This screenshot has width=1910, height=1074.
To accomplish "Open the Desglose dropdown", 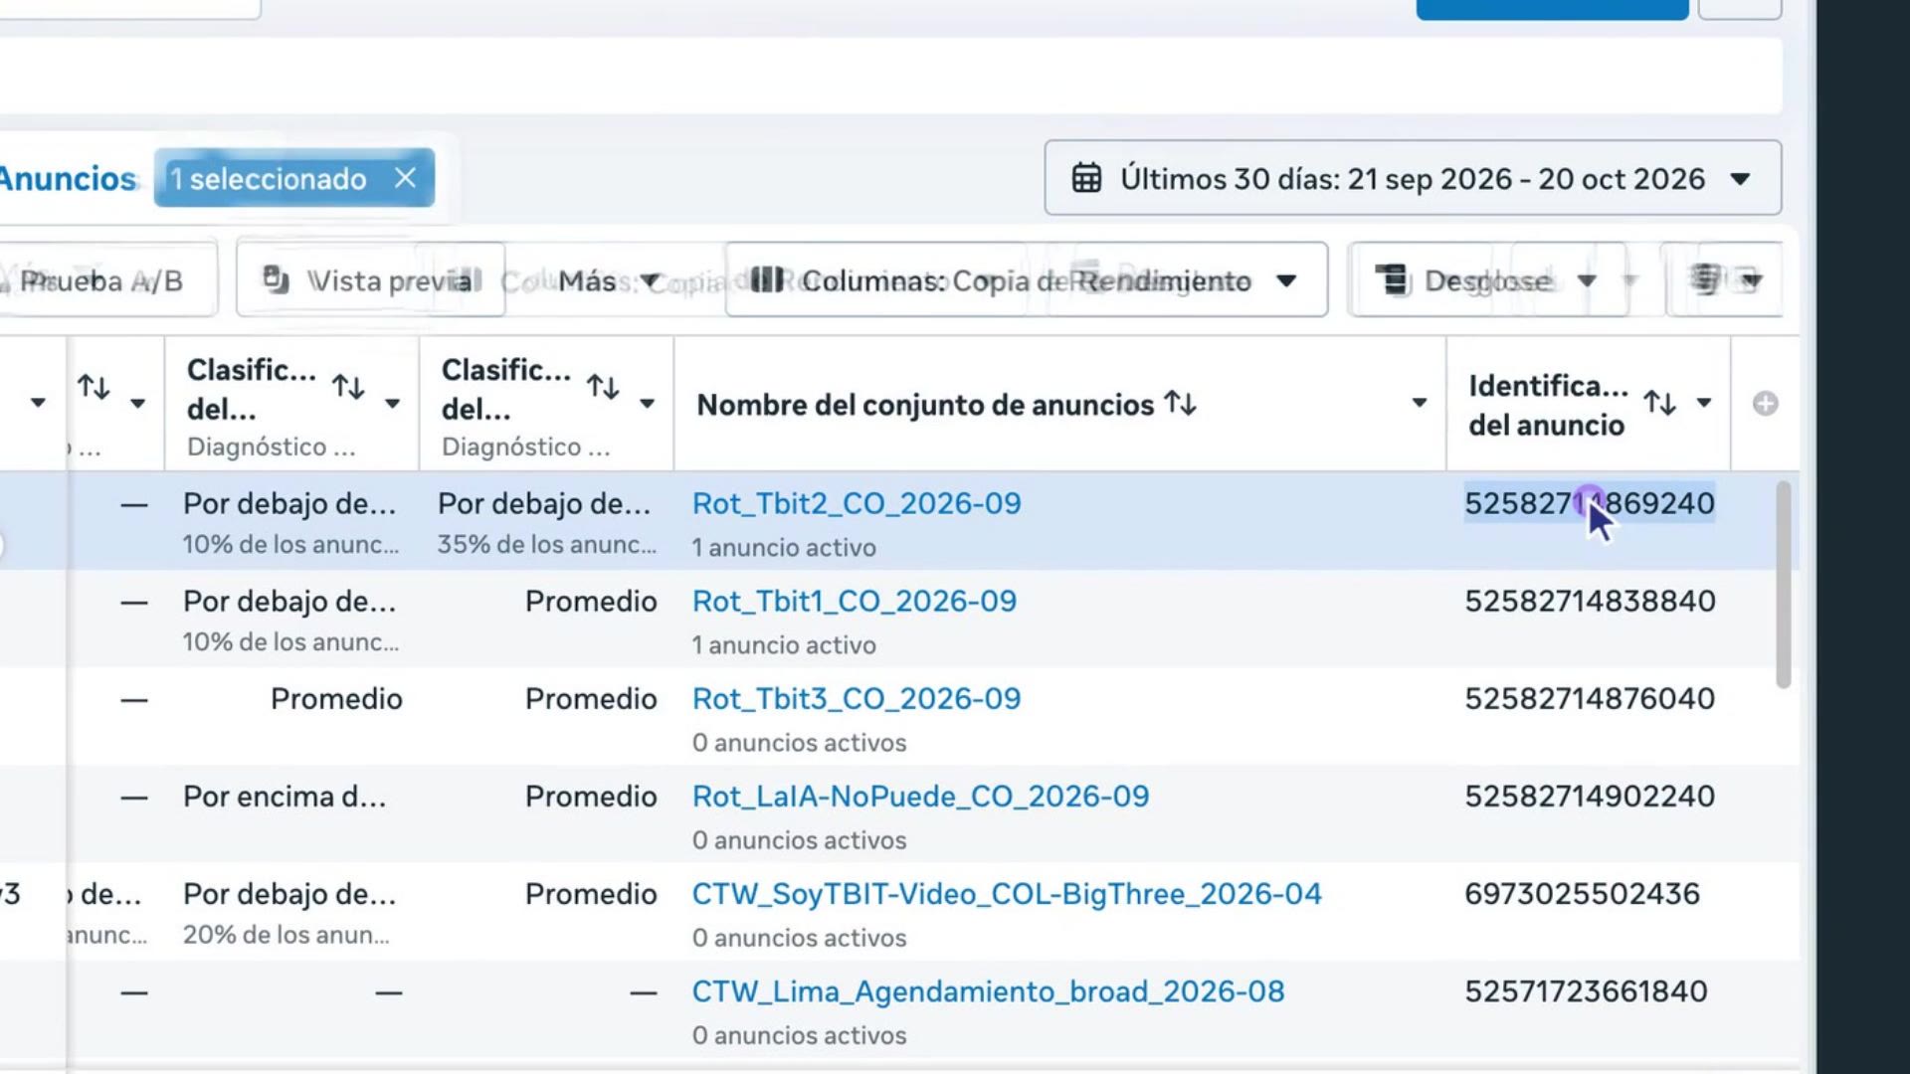I will (1487, 280).
